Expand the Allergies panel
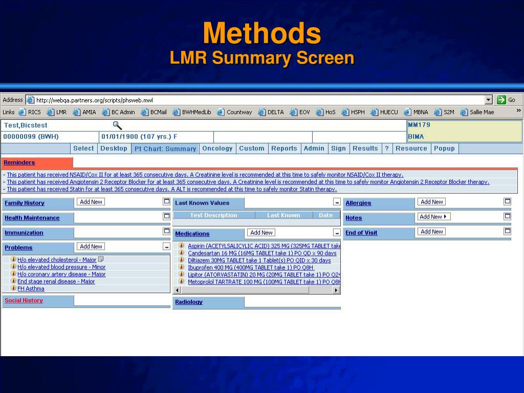The height and width of the screenshot is (393, 524). (507, 202)
